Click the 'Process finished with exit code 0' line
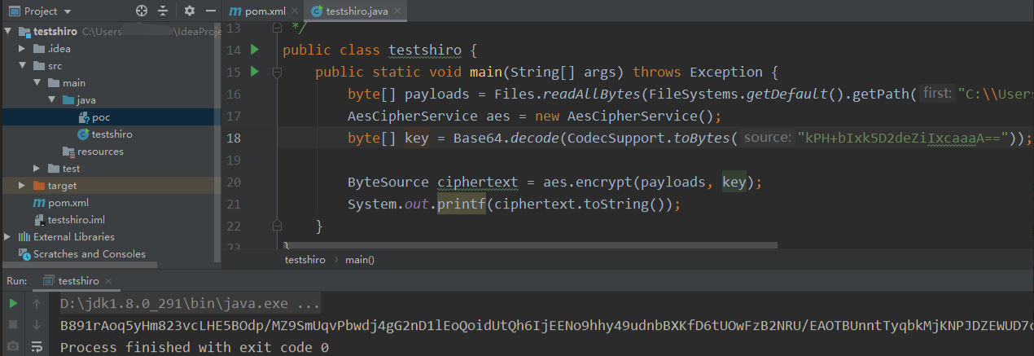The height and width of the screenshot is (356, 1034). pyautogui.click(x=195, y=348)
